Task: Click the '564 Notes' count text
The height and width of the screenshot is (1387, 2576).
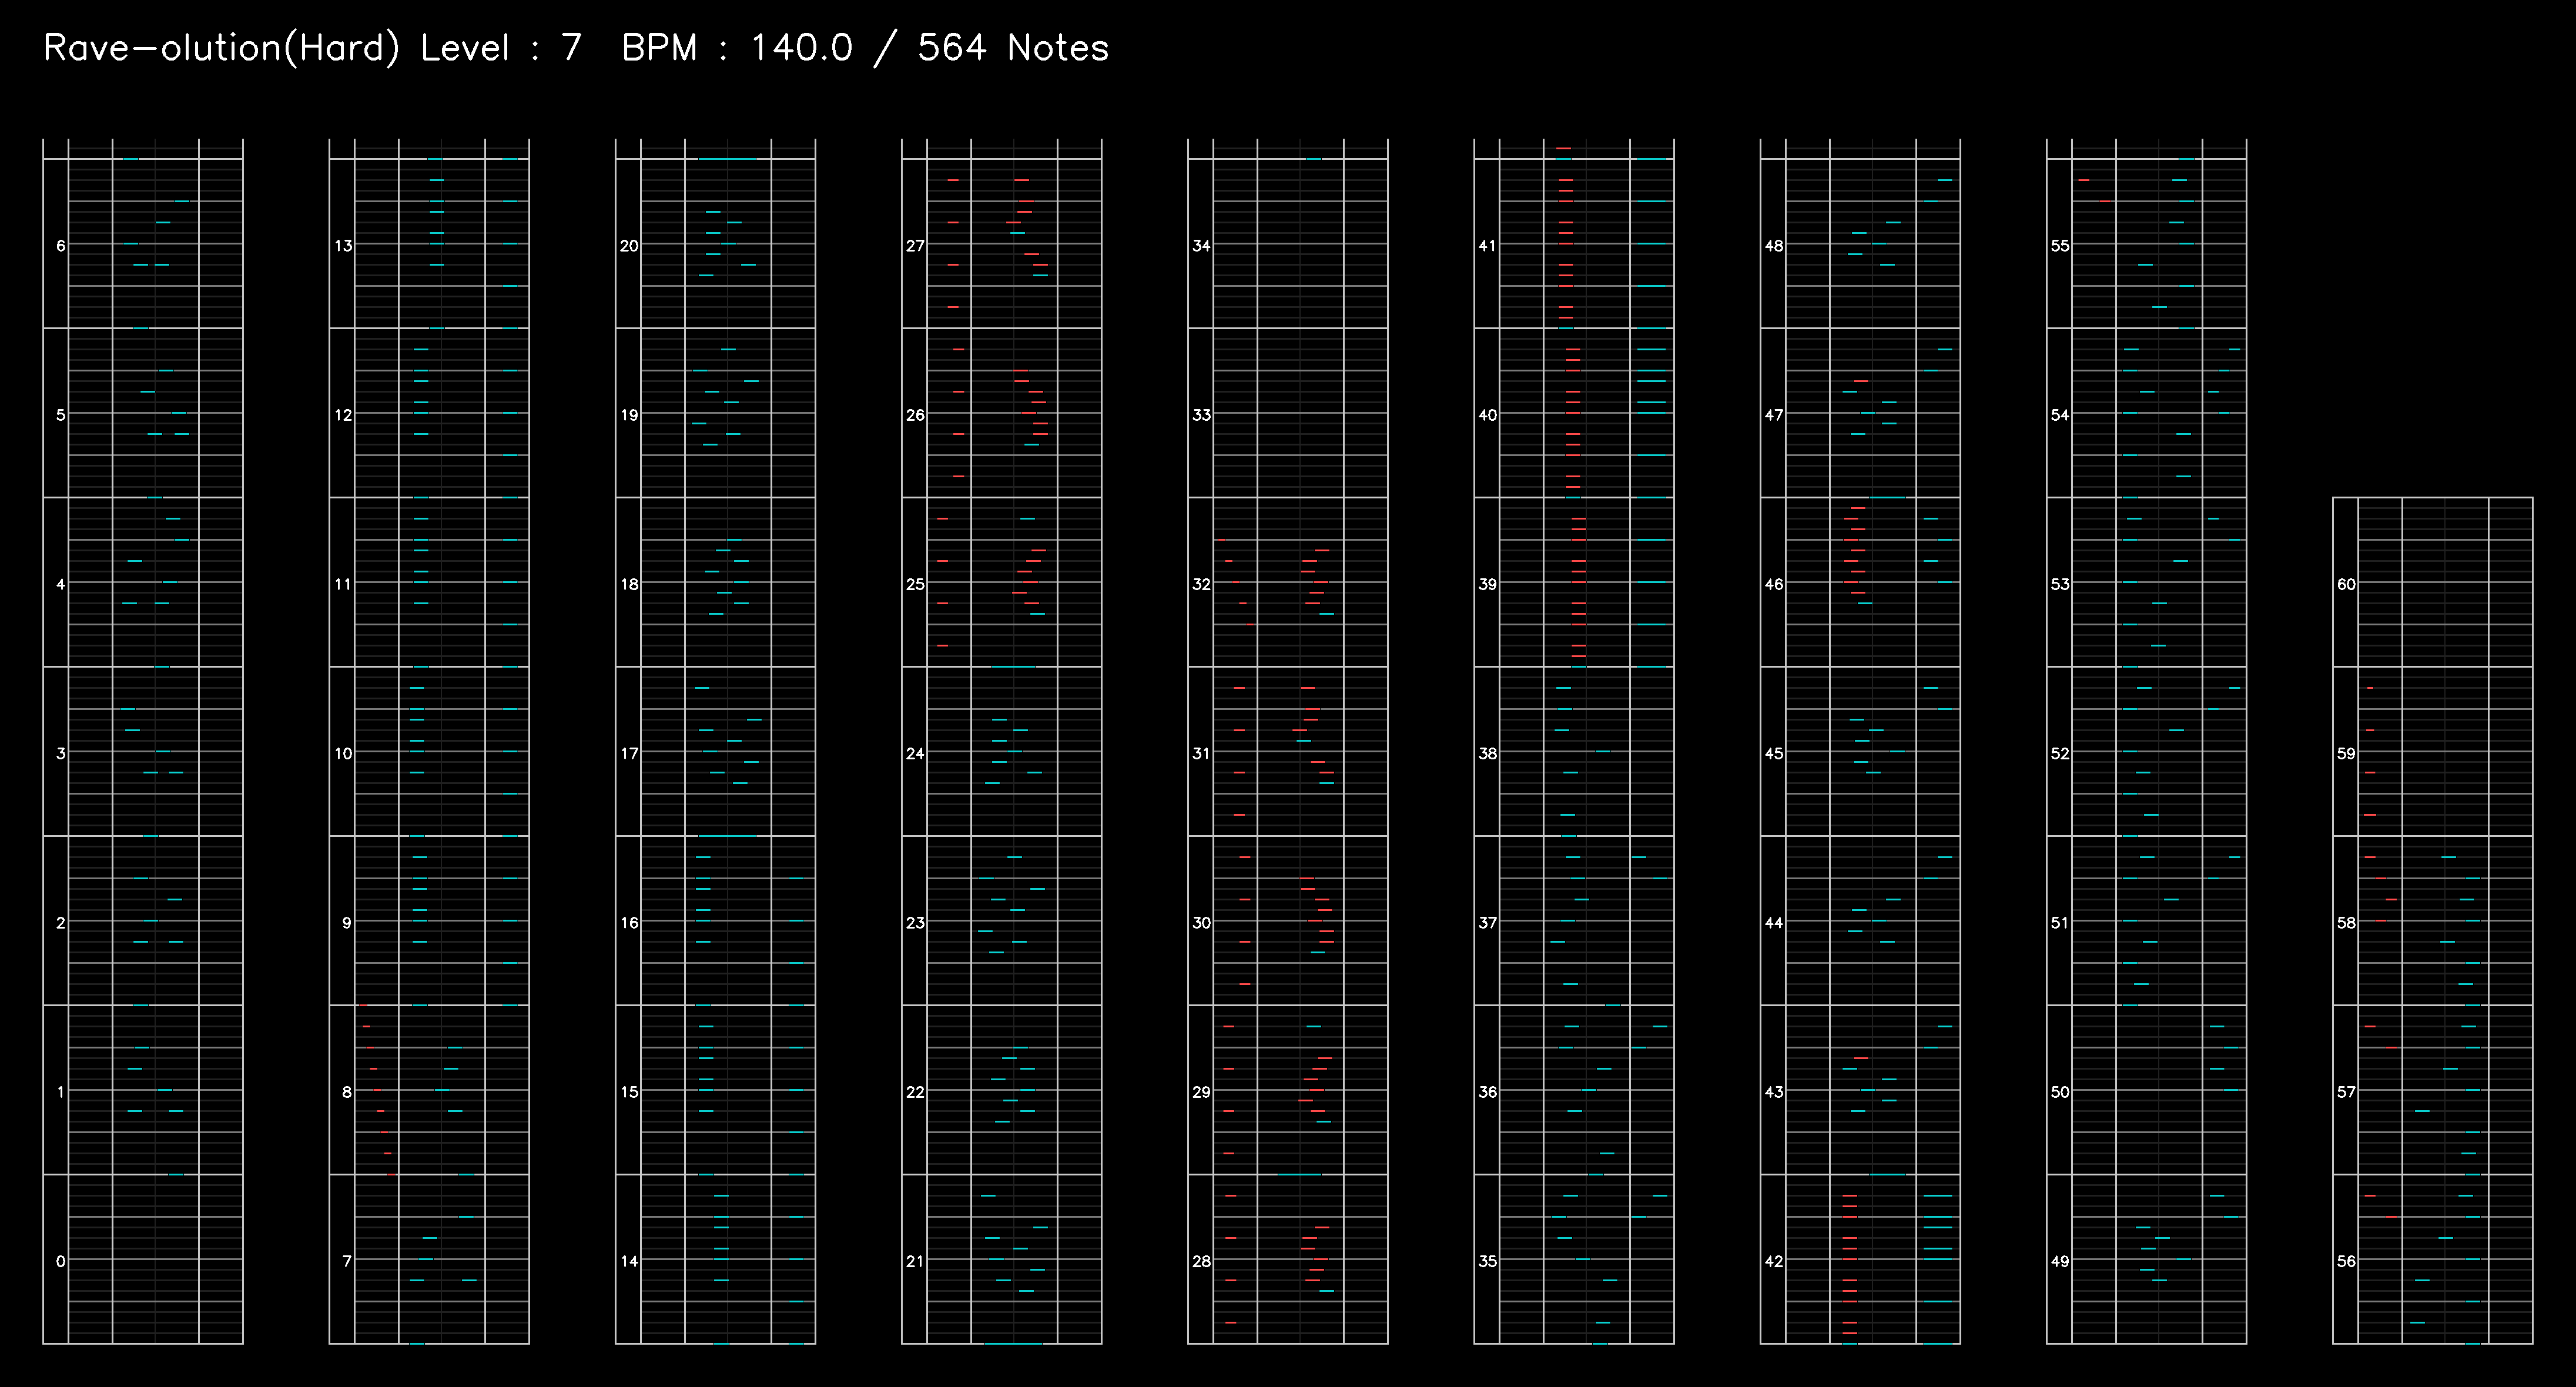Action: tap(1013, 48)
